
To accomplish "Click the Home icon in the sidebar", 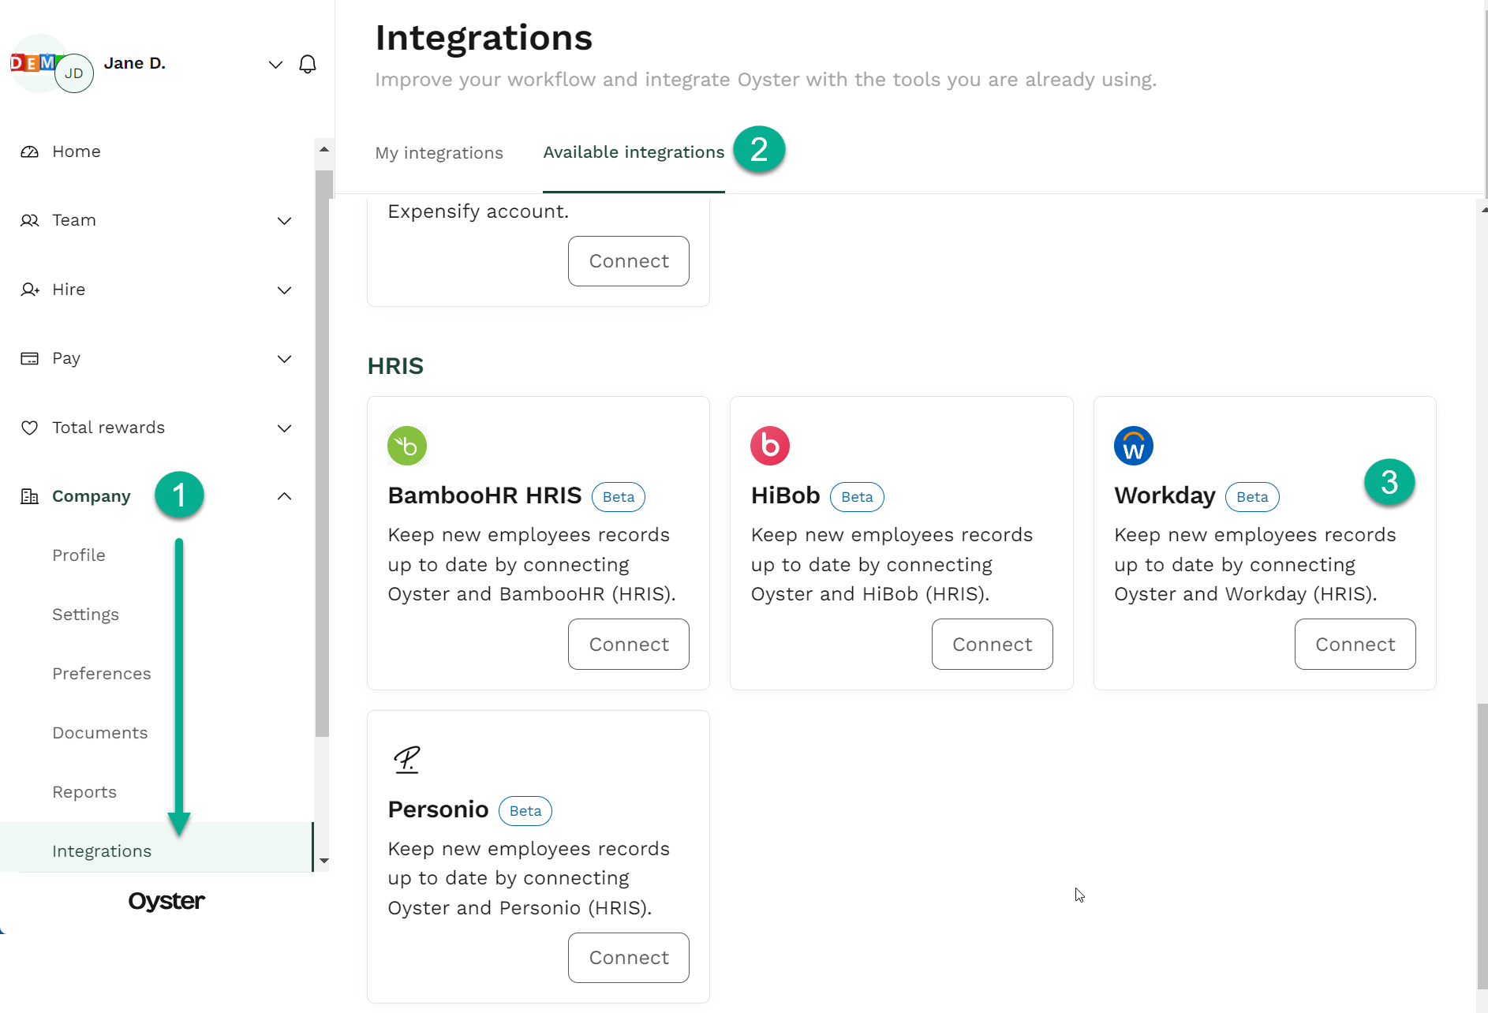I will pyautogui.click(x=29, y=151).
